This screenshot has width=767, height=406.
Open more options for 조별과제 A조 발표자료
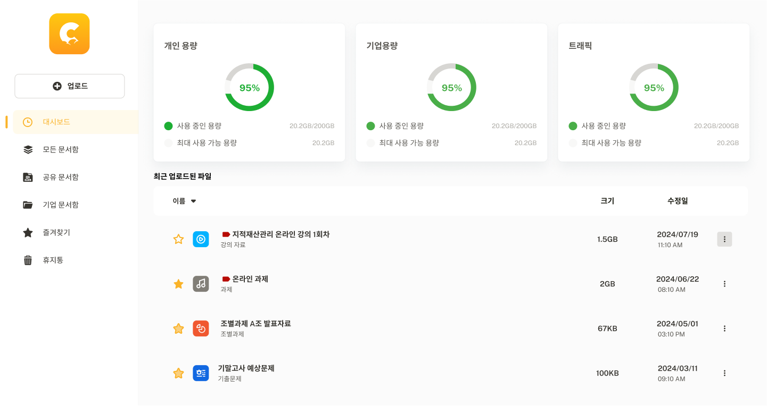pos(724,328)
